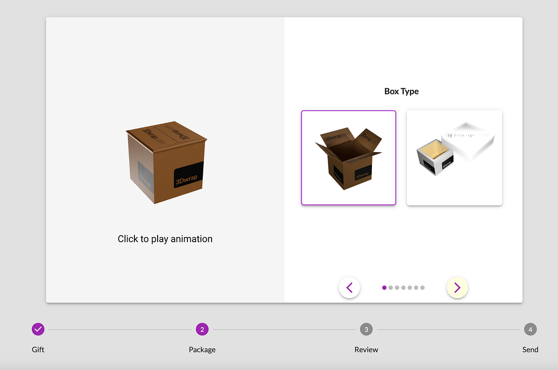Click the completed Gift step checkmark
Screen dimensions: 558x370
38,330
